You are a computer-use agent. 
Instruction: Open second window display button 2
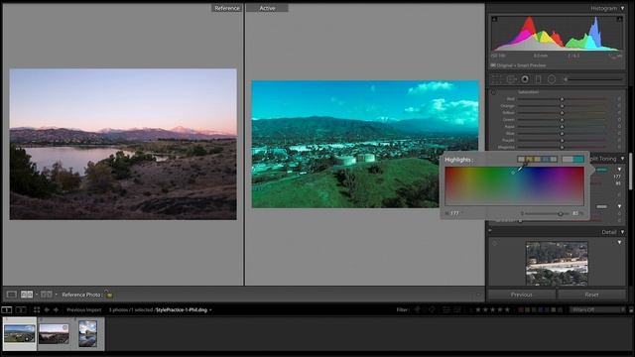(x=21, y=309)
